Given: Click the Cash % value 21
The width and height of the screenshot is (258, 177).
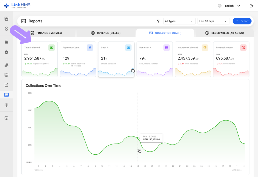Looking at the screenshot, I should coord(104,58).
